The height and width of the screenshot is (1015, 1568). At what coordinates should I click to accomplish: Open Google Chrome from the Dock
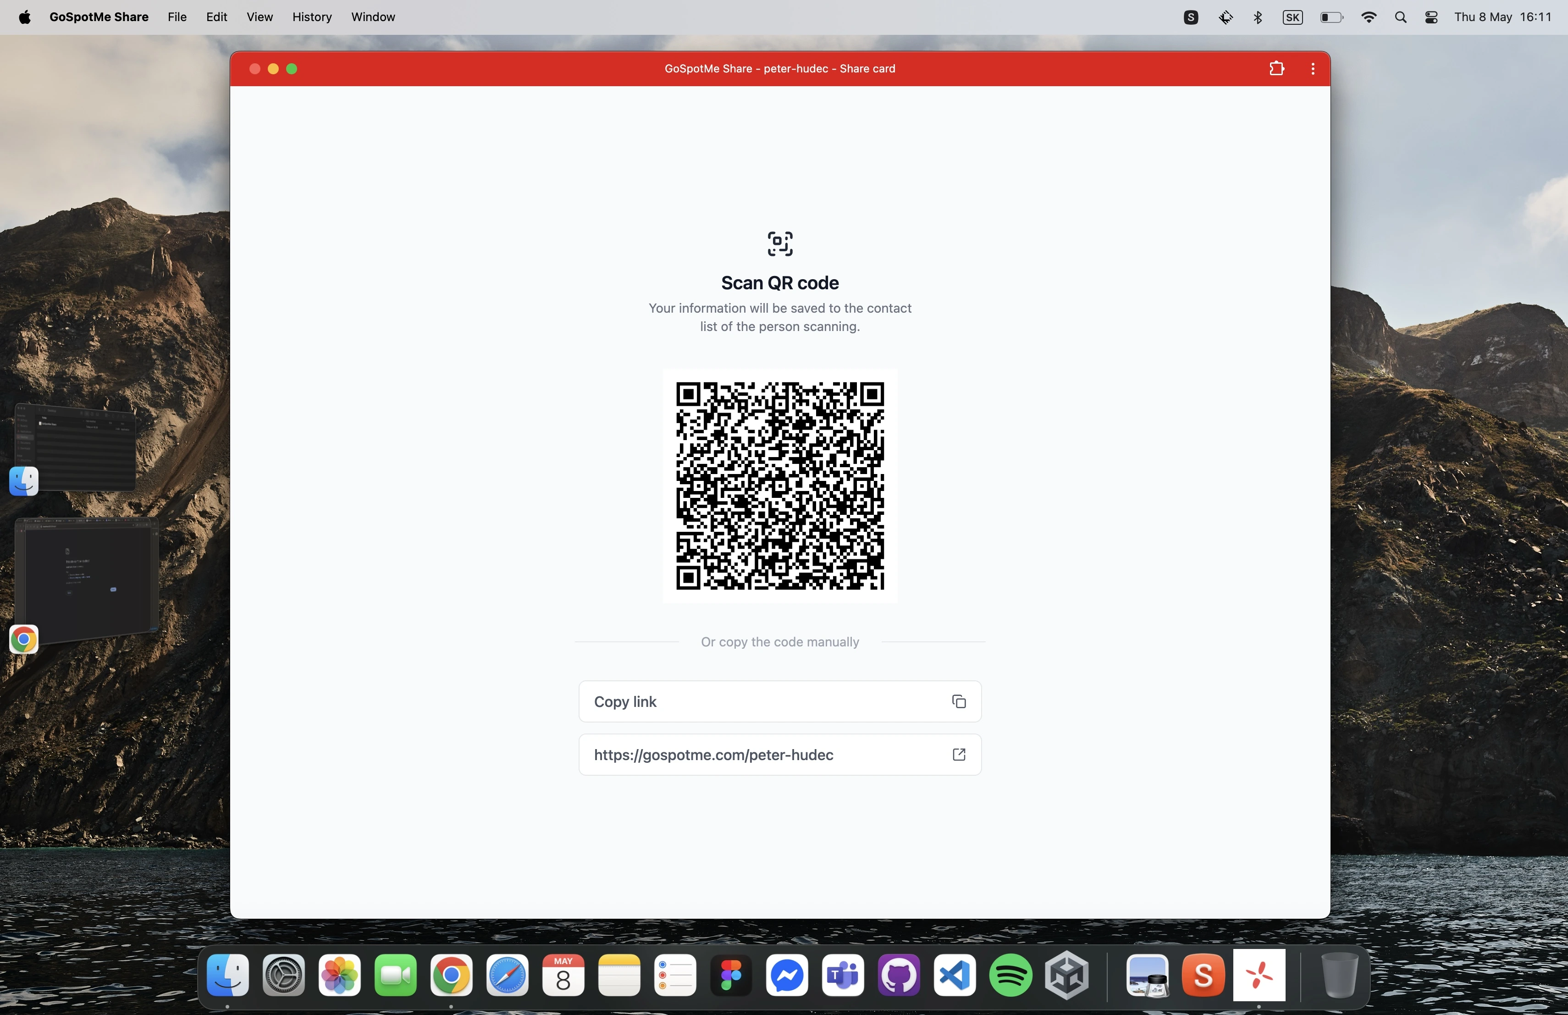coord(451,975)
